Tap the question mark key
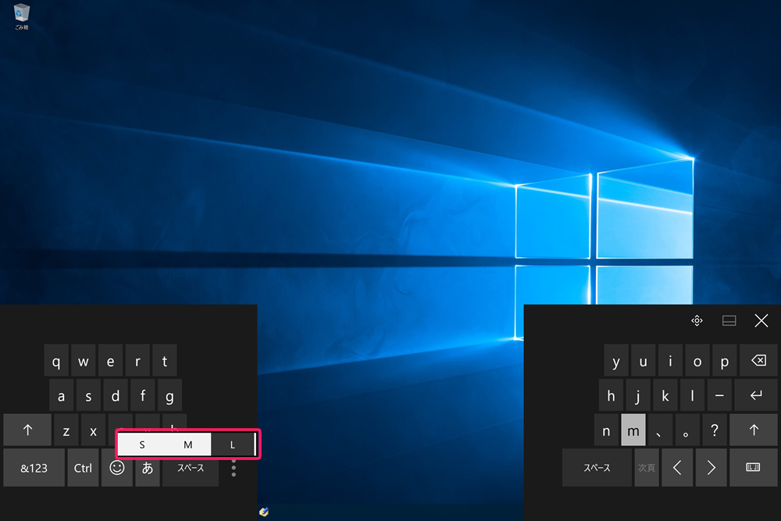This screenshot has height=521, width=781. point(715,430)
